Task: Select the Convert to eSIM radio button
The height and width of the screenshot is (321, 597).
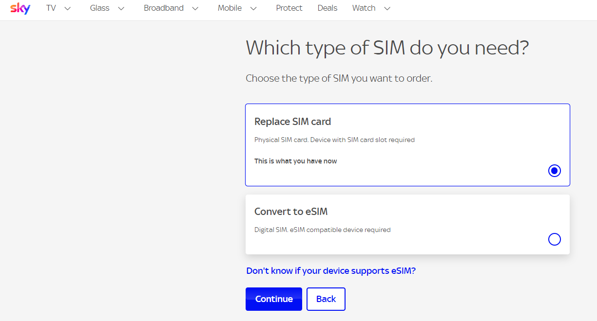Action: (555, 239)
